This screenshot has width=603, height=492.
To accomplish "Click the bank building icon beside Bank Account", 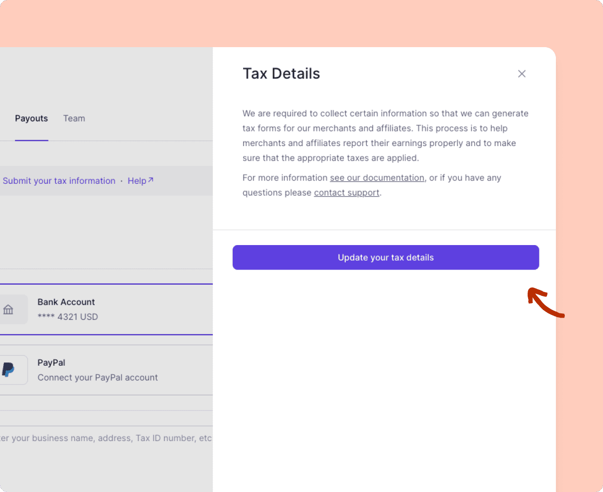I will pyautogui.click(x=8, y=309).
